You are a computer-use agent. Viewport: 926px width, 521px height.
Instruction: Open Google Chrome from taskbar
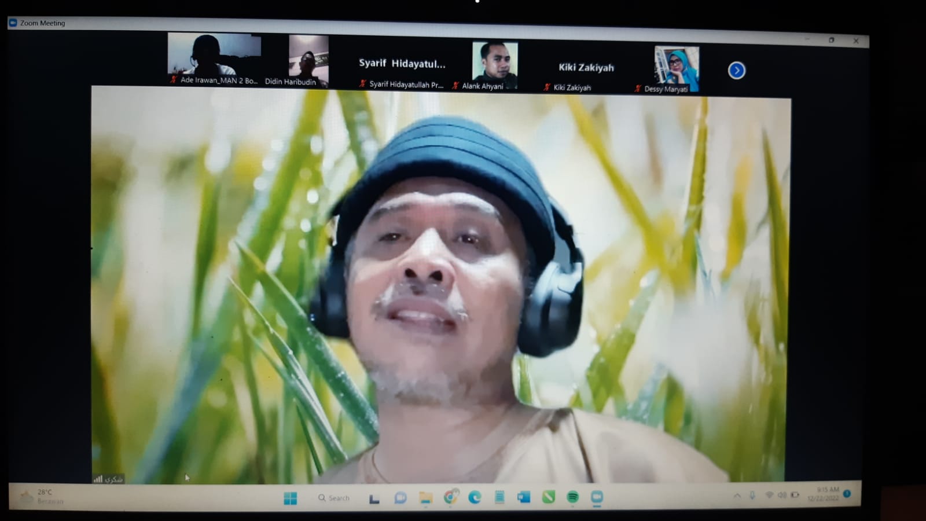pyautogui.click(x=451, y=497)
